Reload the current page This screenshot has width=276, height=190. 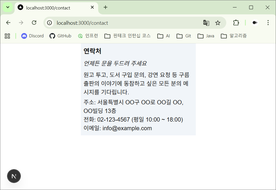click(x=34, y=23)
